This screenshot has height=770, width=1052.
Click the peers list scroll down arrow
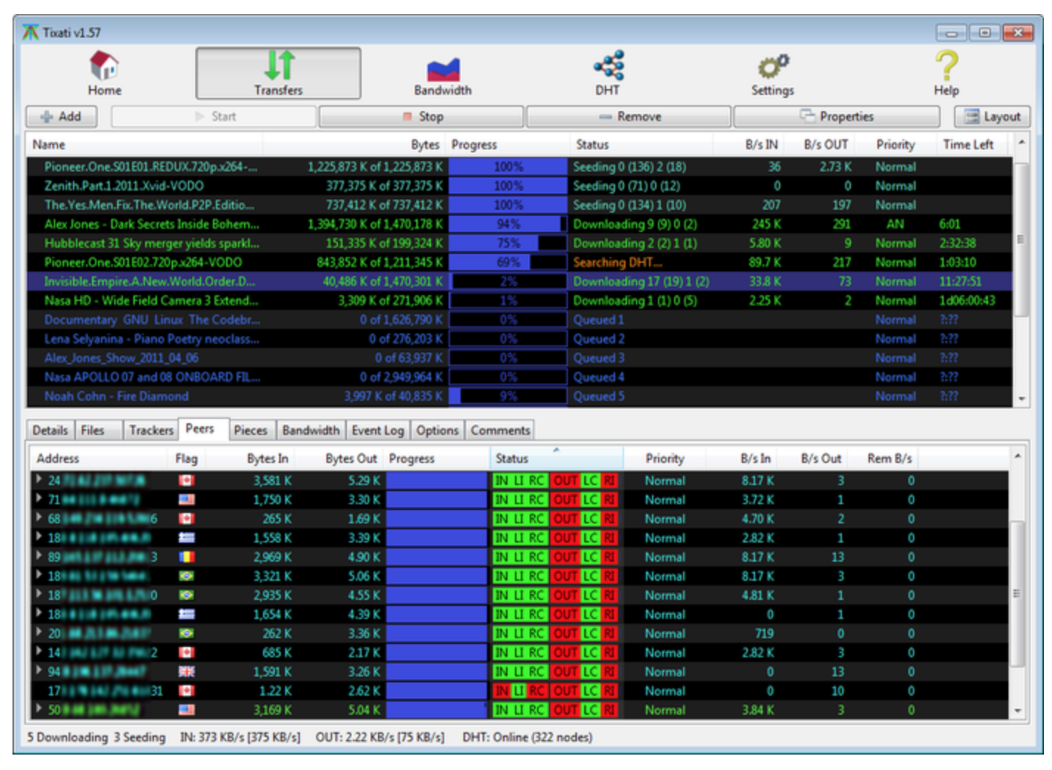click(1017, 711)
